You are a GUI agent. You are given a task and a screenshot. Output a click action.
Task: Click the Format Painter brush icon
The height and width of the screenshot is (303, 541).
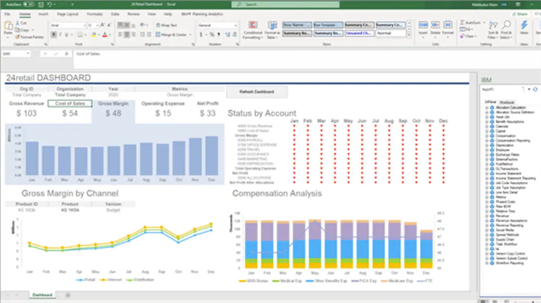tap(17, 37)
